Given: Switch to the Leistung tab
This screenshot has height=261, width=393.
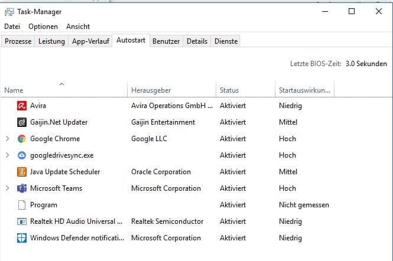Looking at the screenshot, I should [51, 41].
